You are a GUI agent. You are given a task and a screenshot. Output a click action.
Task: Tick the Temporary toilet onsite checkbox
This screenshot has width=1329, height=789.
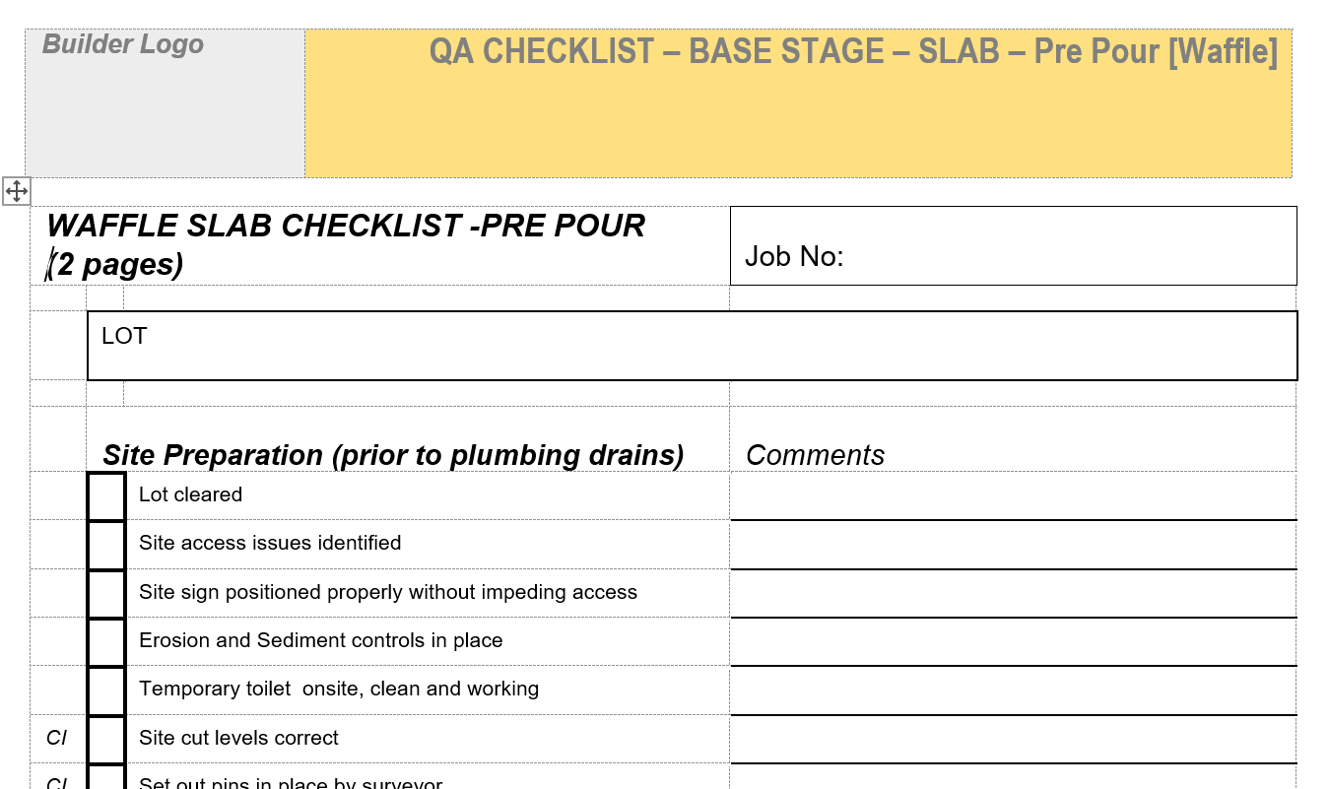click(106, 690)
